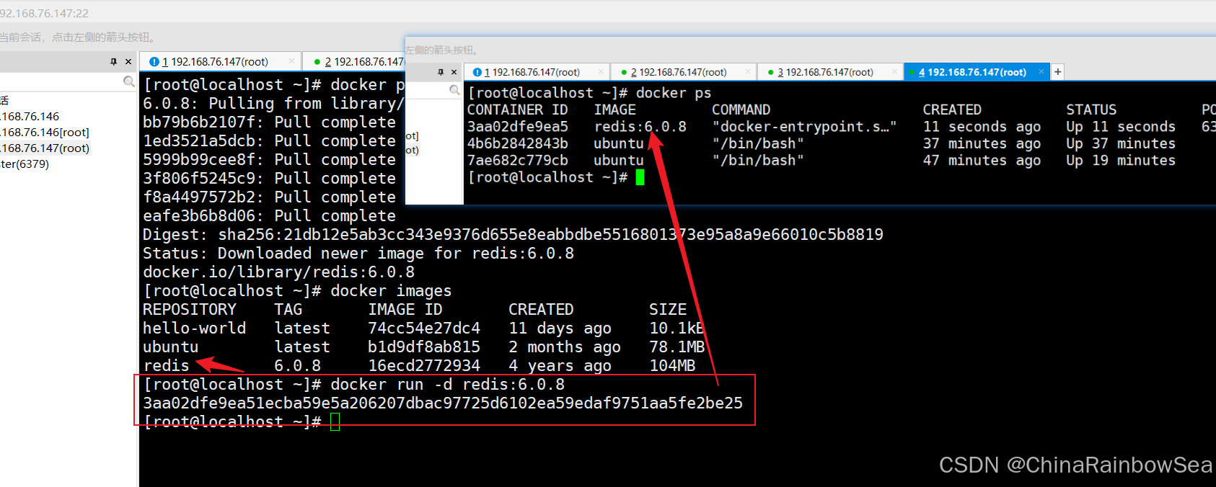
Task: Click the STATUS column header in docker ps
Action: pyautogui.click(x=1092, y=110)
